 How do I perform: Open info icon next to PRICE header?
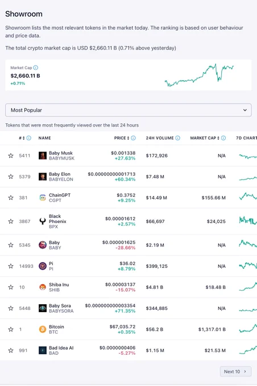click(133, 138)
